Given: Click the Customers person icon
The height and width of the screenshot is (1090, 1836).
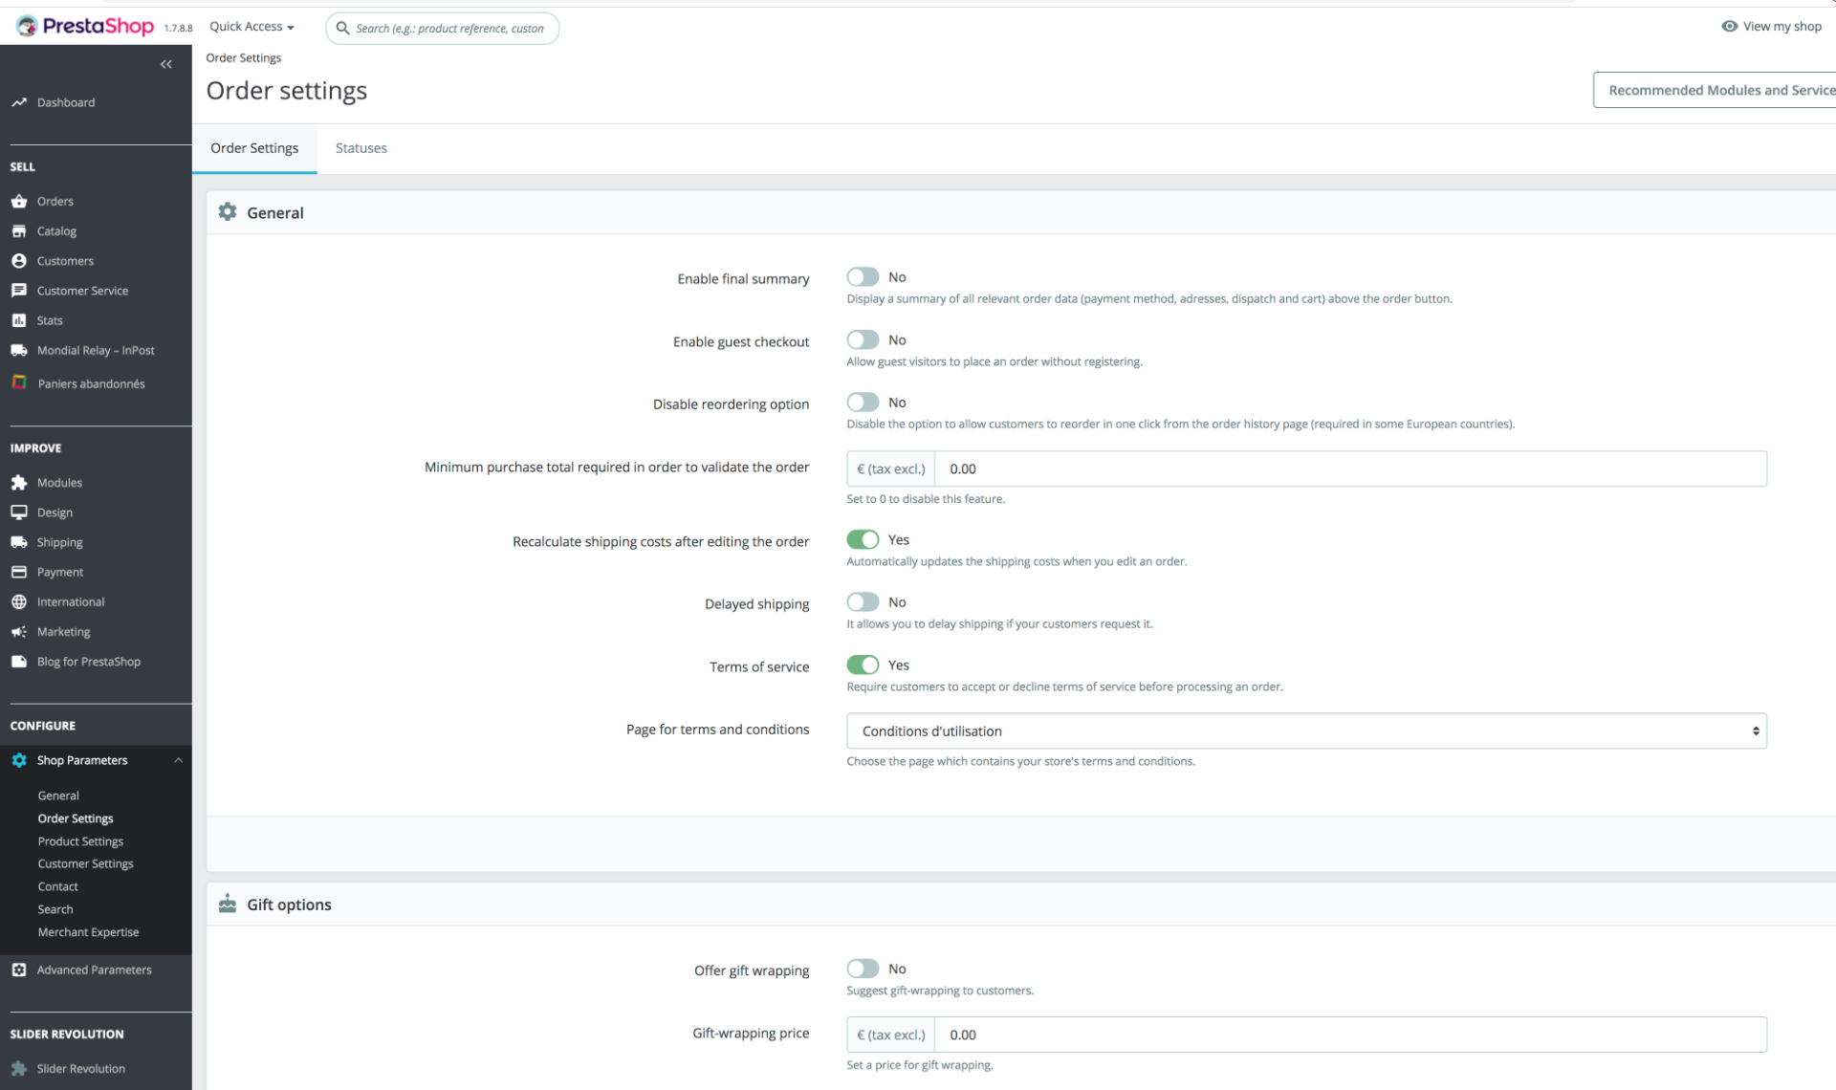Looking at the screenshot, I should [x=19, y=260].
